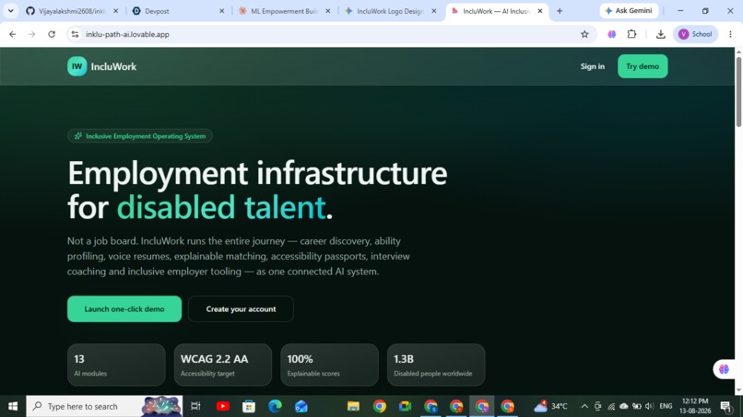This screenshot has width=743, height=417.
Task: Open File Explorer from the taskbar
Action: click(353, 406)
